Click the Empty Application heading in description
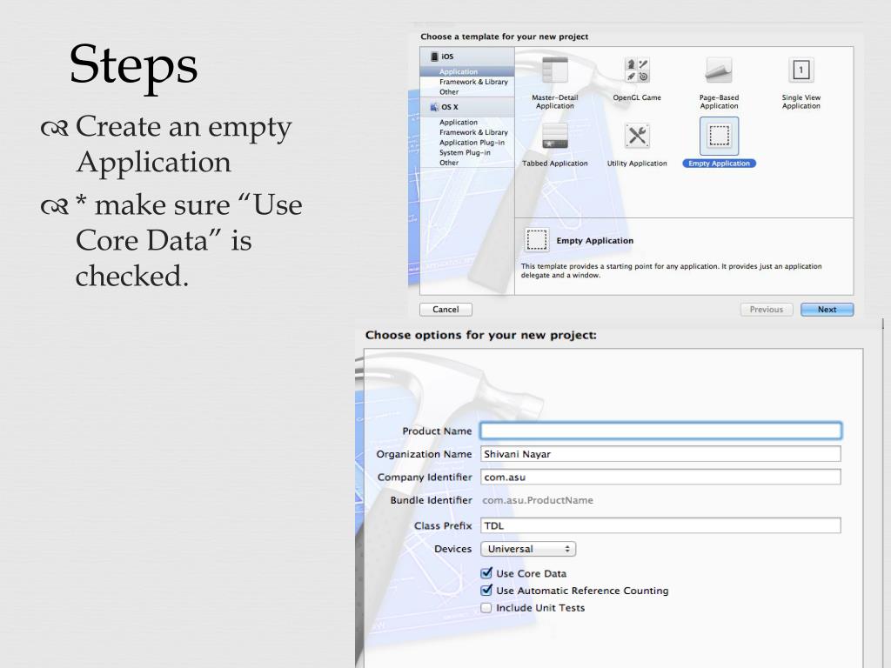This screenshot has height=668, width=891. [x=594, y=240]
